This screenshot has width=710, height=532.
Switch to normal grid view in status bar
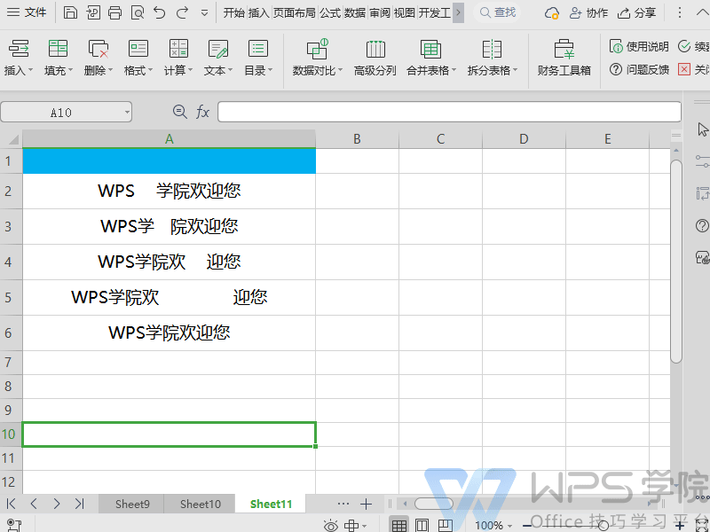pyautogui.click(x=399, y=526)
